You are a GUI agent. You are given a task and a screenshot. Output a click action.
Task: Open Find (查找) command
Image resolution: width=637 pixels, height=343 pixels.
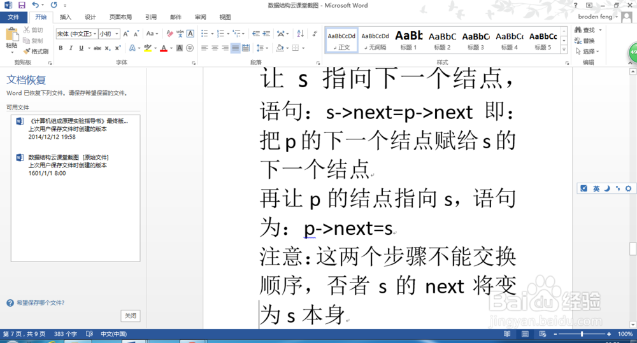(585, 30)
